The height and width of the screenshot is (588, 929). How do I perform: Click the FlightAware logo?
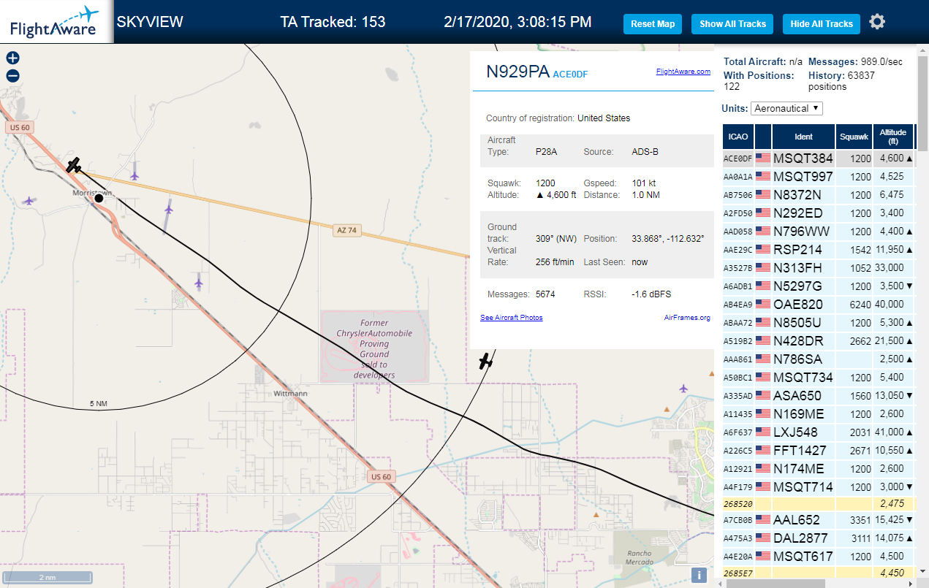coord(56,22)
